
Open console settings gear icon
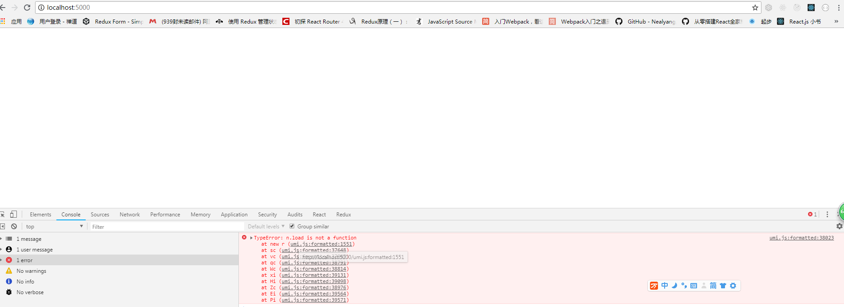[839, 226]
